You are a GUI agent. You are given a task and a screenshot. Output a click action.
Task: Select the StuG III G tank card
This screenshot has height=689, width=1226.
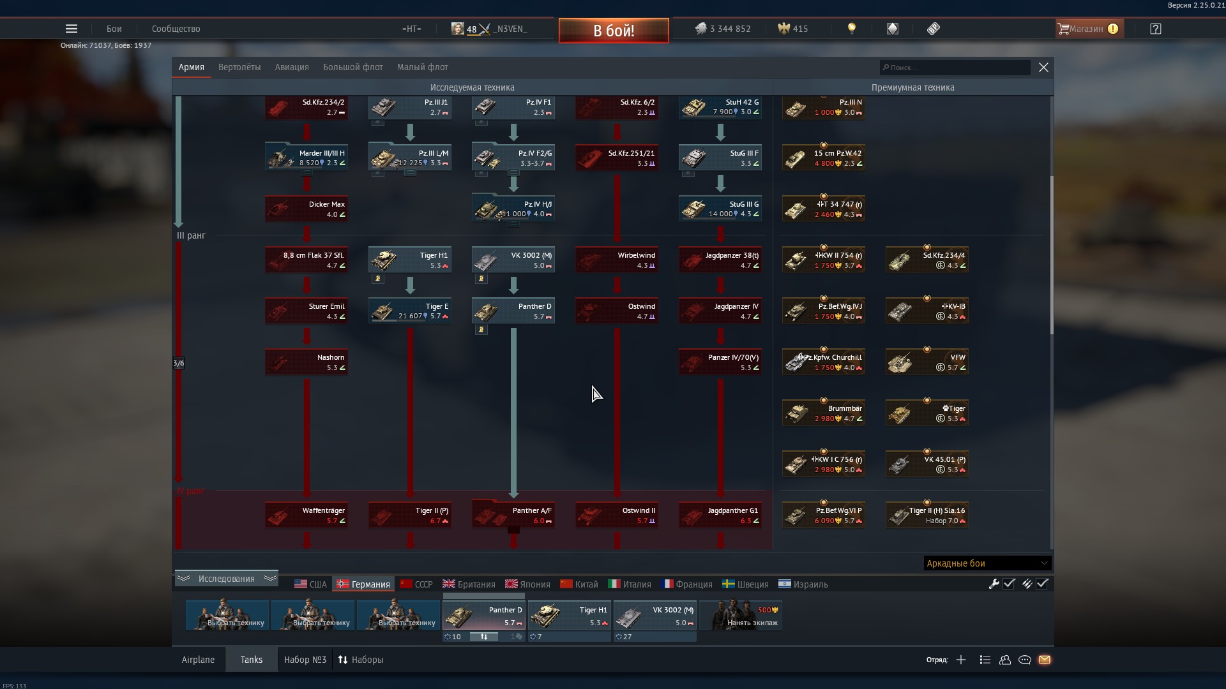(x=720, y=209)
